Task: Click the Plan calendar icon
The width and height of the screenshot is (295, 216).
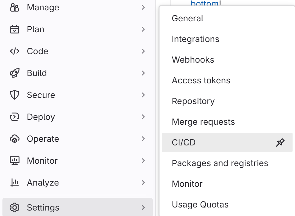Action: click(15, 30)
